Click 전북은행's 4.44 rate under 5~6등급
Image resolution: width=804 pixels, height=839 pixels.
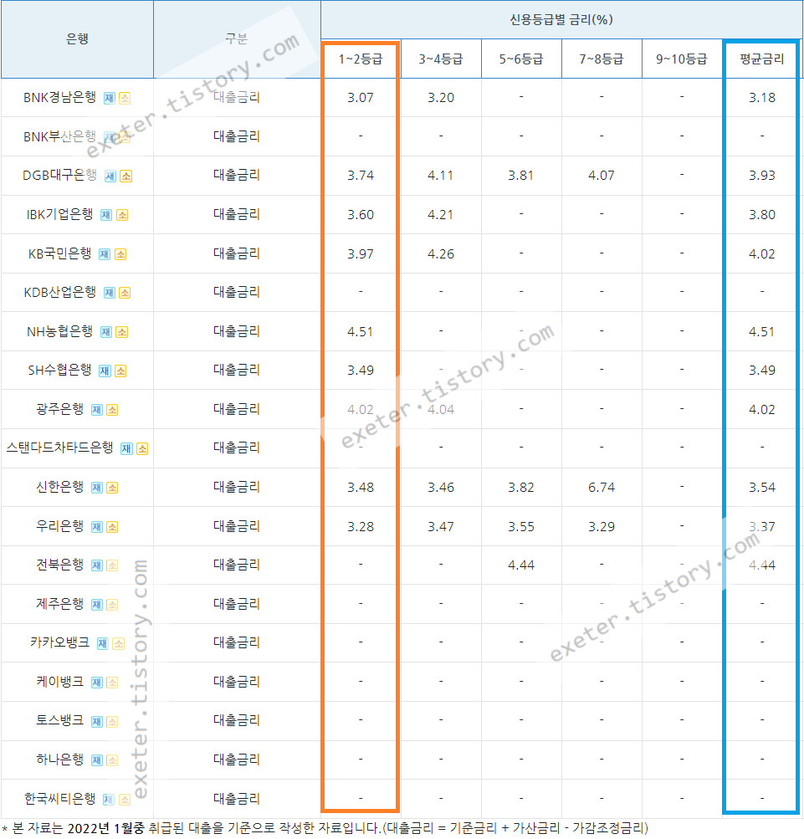point(521,565)
